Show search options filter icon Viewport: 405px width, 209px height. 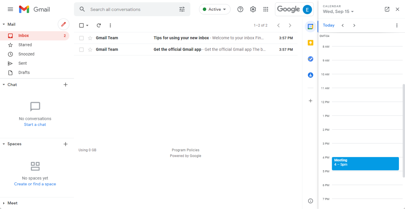182,9
